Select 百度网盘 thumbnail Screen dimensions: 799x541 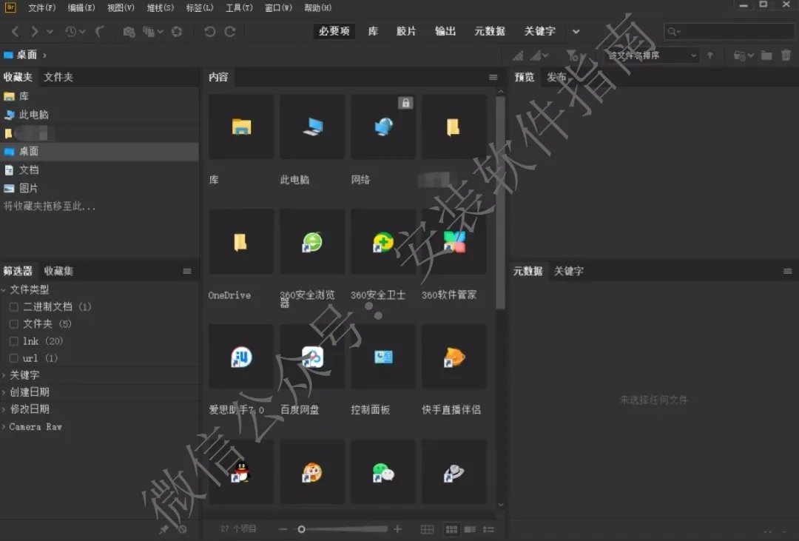pyautogui.click(x=312, y=357)
